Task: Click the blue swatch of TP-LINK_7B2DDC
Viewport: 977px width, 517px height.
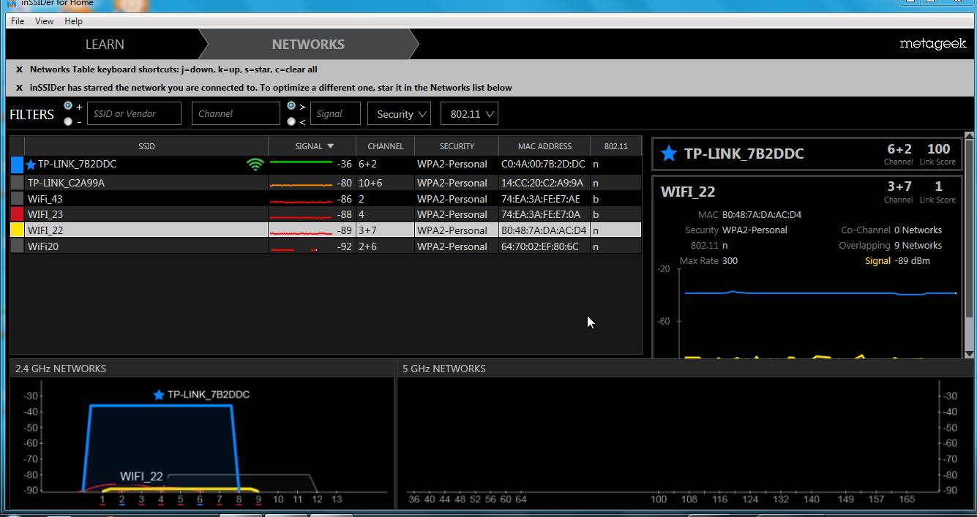Action: click(x=17, y=165)
